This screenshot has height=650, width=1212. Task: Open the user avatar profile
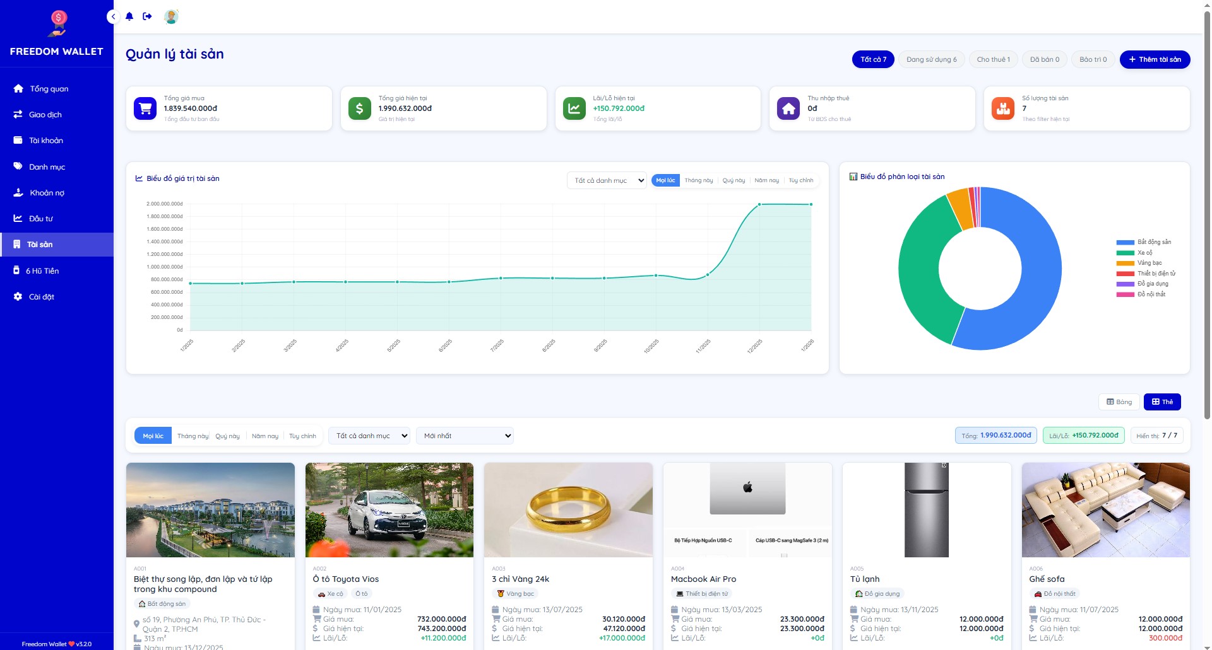pyautogui.click(x=171, y=16)
